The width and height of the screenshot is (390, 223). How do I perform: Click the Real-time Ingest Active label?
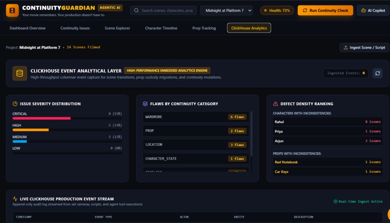[x=360, y=201]
